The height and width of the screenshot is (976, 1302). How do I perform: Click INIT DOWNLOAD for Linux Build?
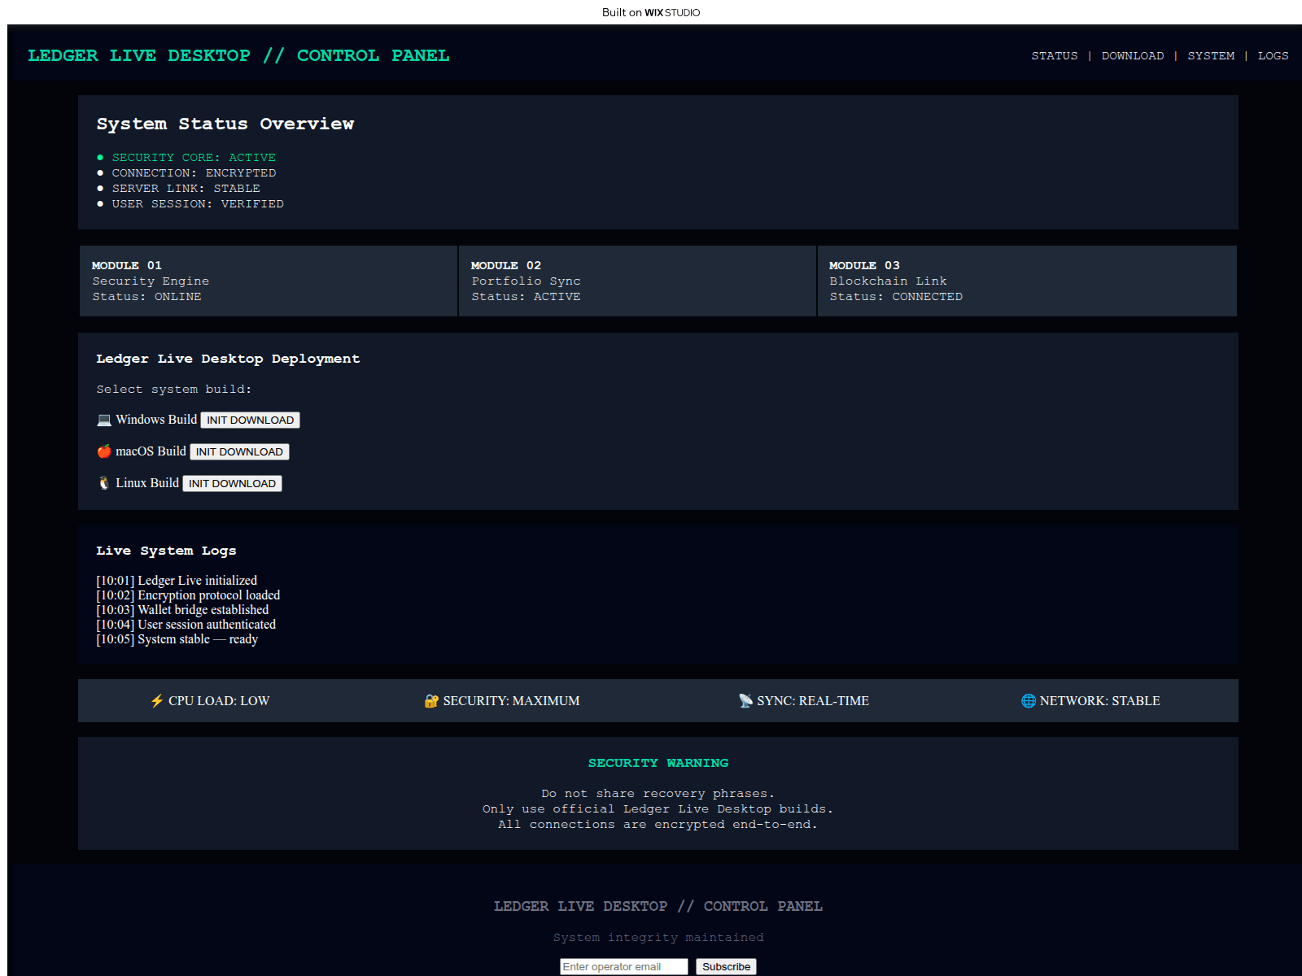(232, 484)
